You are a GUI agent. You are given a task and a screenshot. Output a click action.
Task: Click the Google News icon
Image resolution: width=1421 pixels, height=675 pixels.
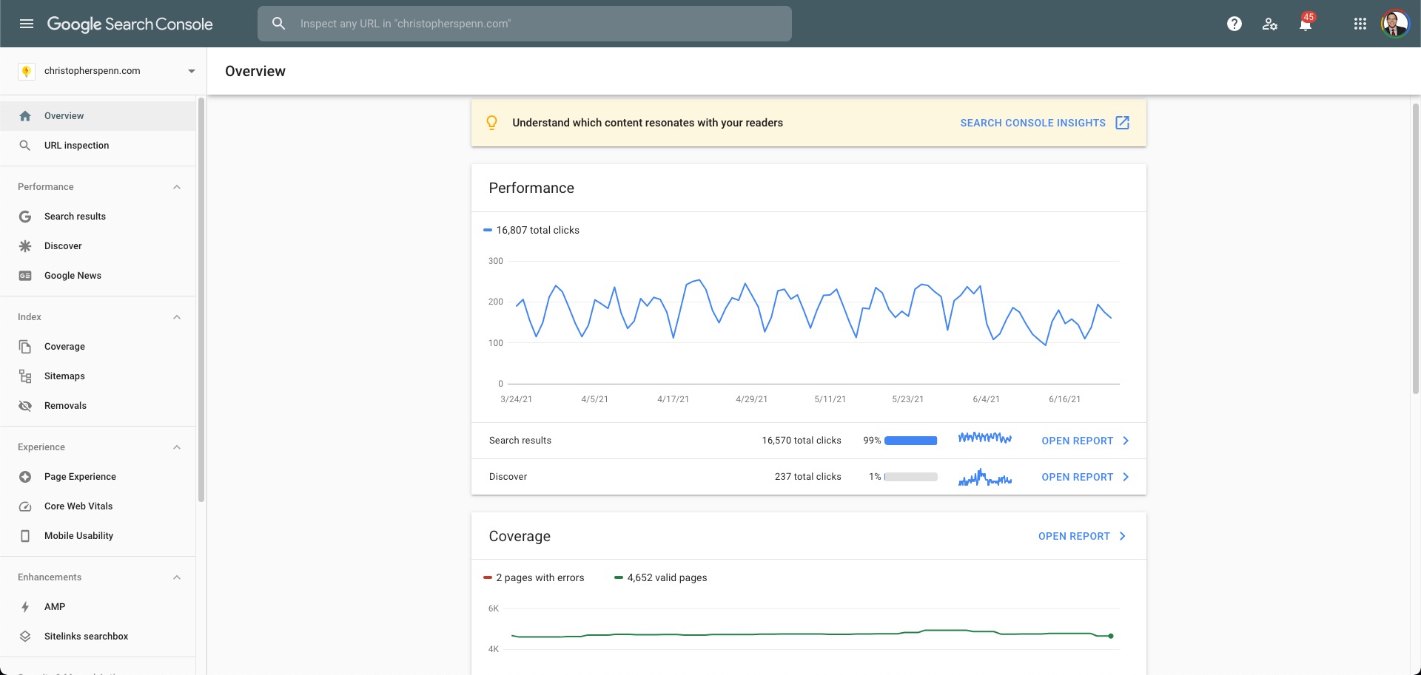(25, 276)
